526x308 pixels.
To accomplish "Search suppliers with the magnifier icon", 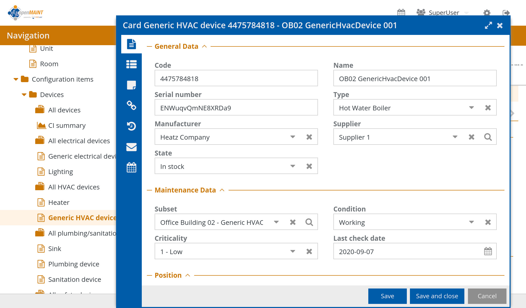I will pyautogui.click(x=488, y=137).
